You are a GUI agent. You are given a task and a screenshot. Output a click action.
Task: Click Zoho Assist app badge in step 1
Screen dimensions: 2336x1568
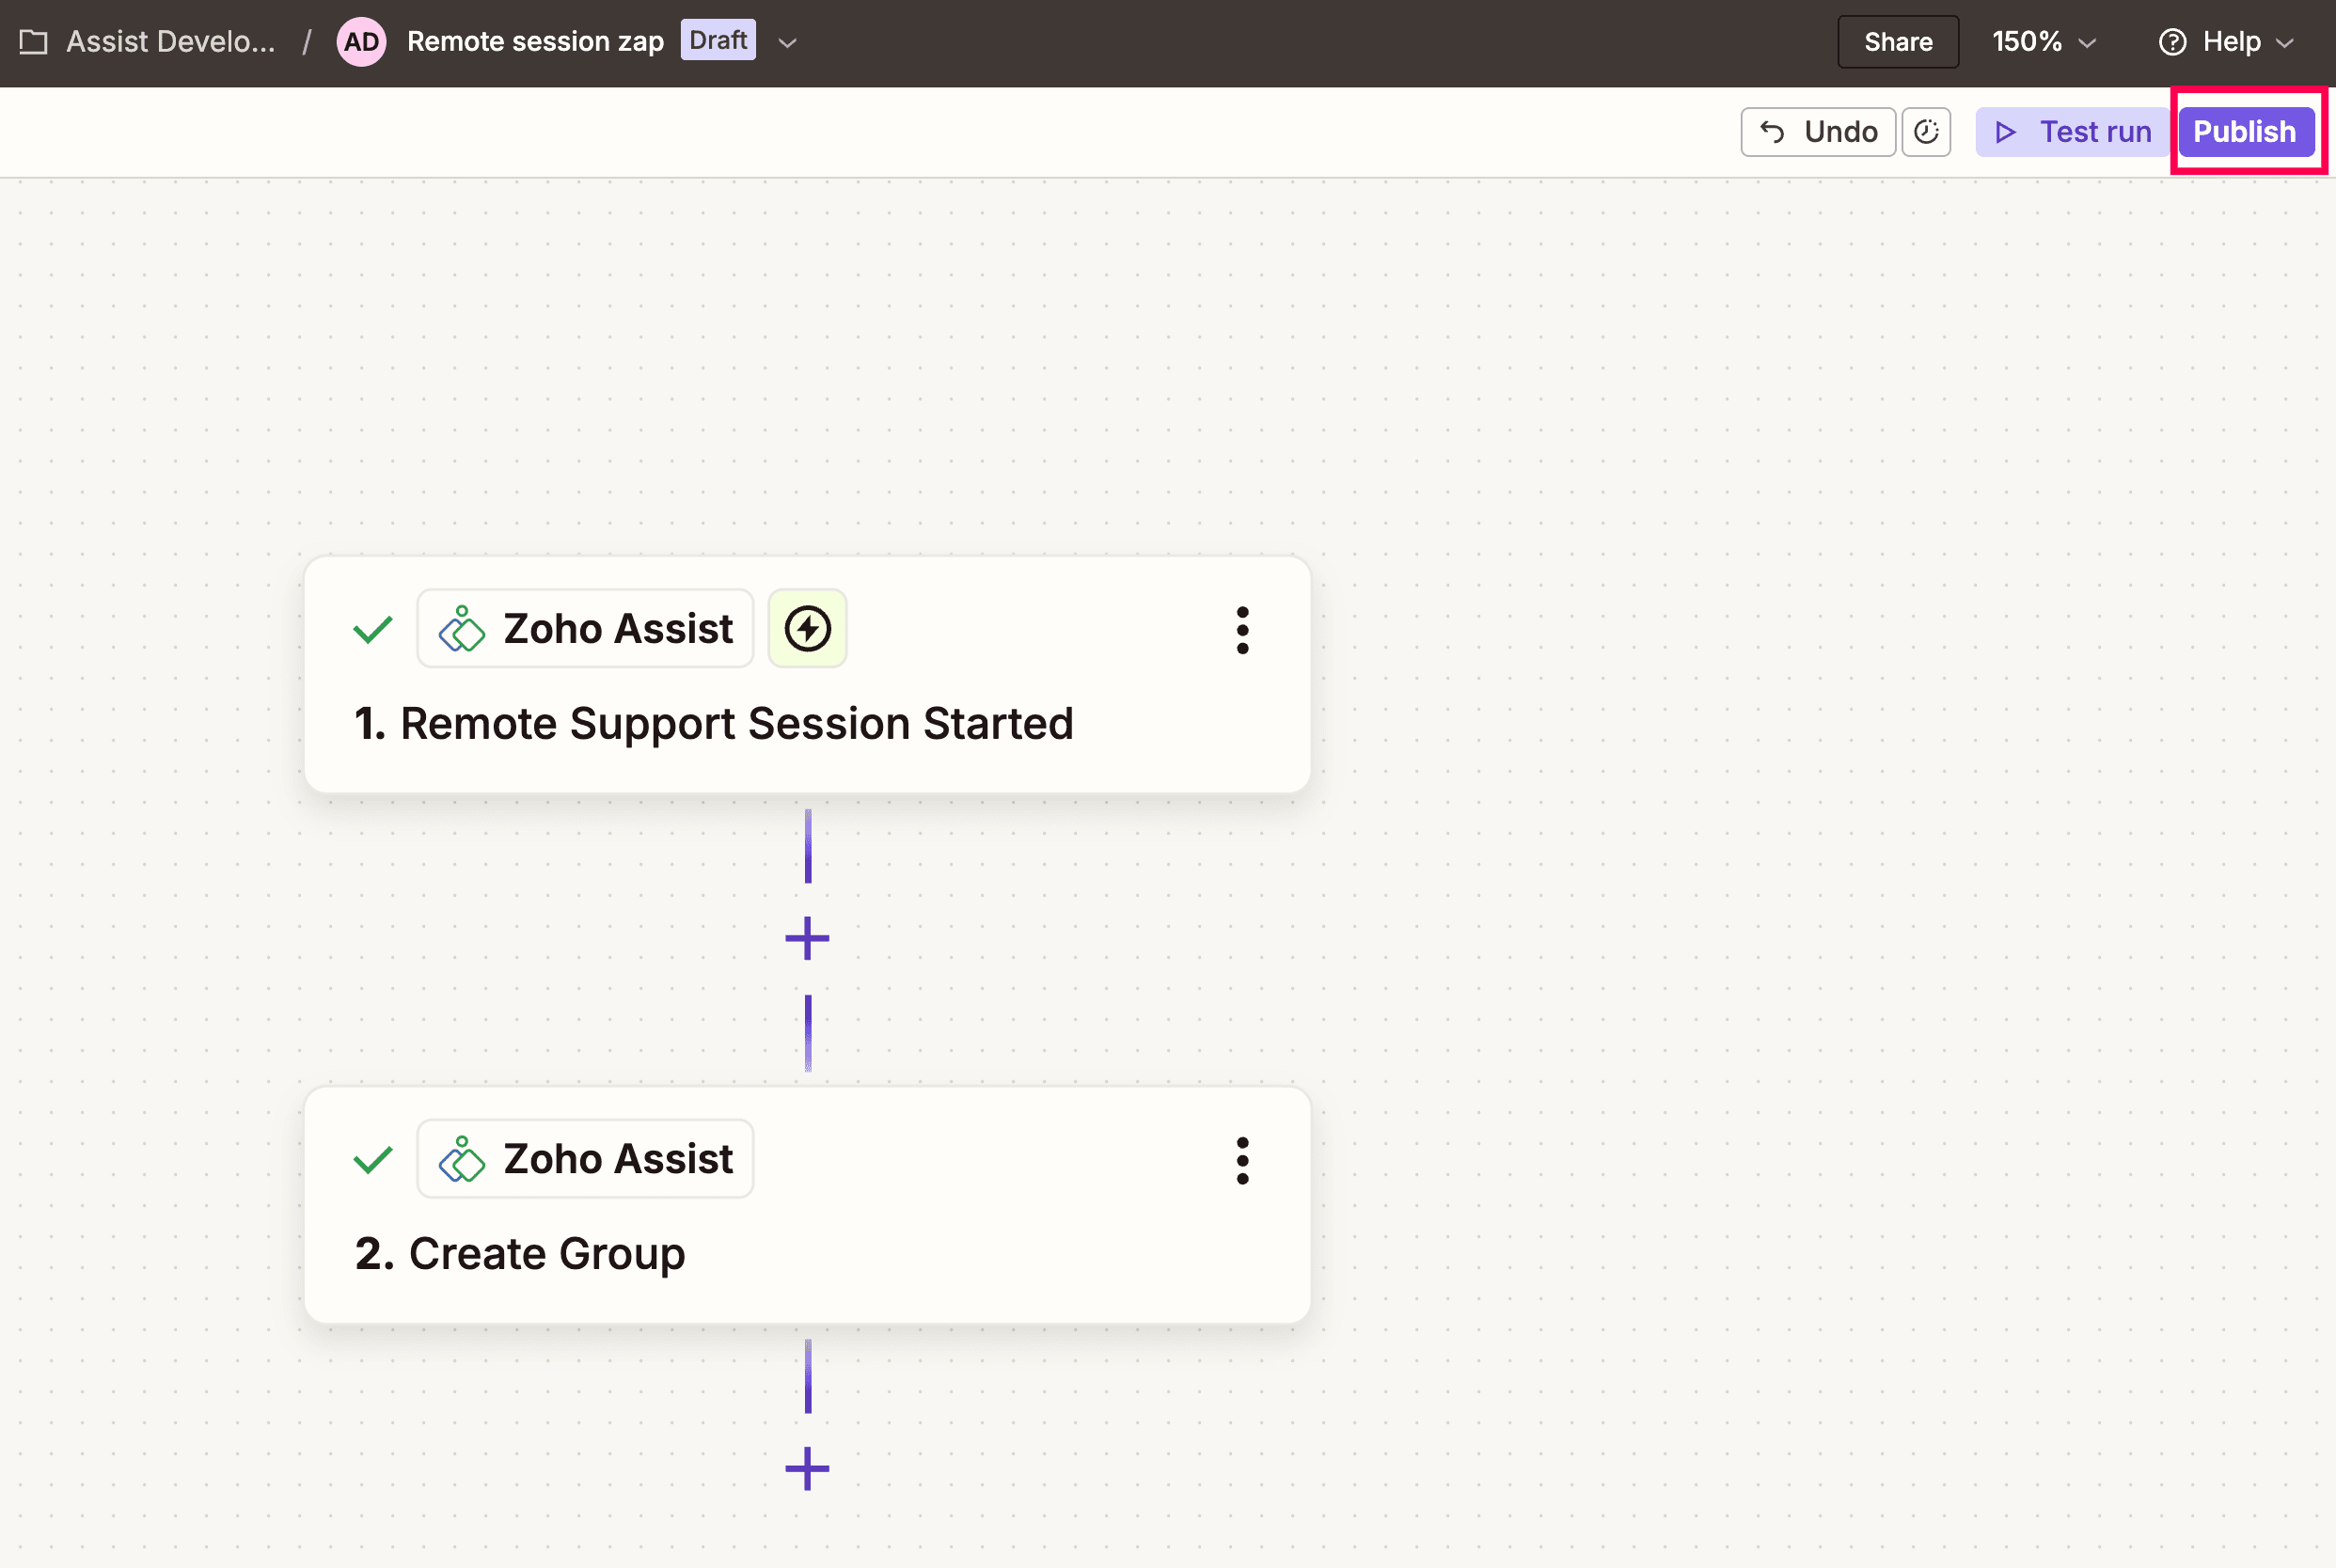(585, 629)
